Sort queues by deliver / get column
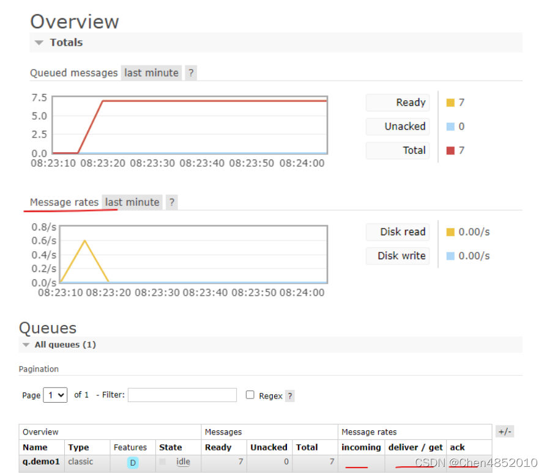This screenshot has height=473, width=547. [x=415, y=447]
